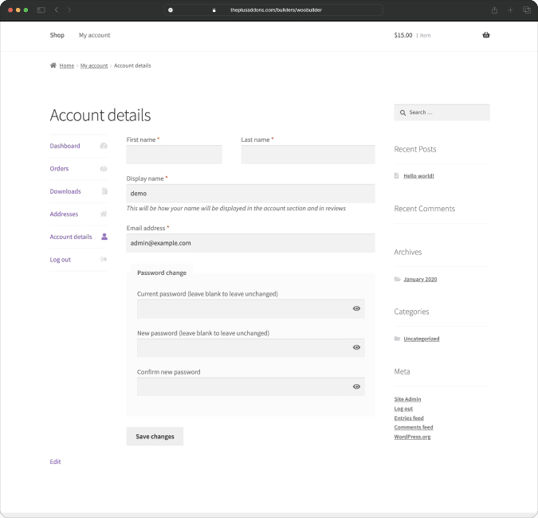The height and width of the screenshot is (518, 538).
Task: Open the Uncategorized category link
Action: tap(421, 339)
